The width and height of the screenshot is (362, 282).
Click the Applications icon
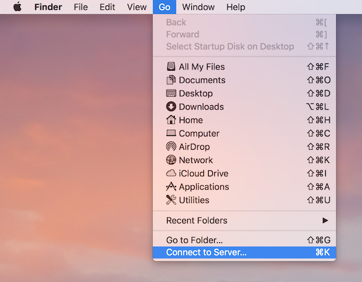171,187
